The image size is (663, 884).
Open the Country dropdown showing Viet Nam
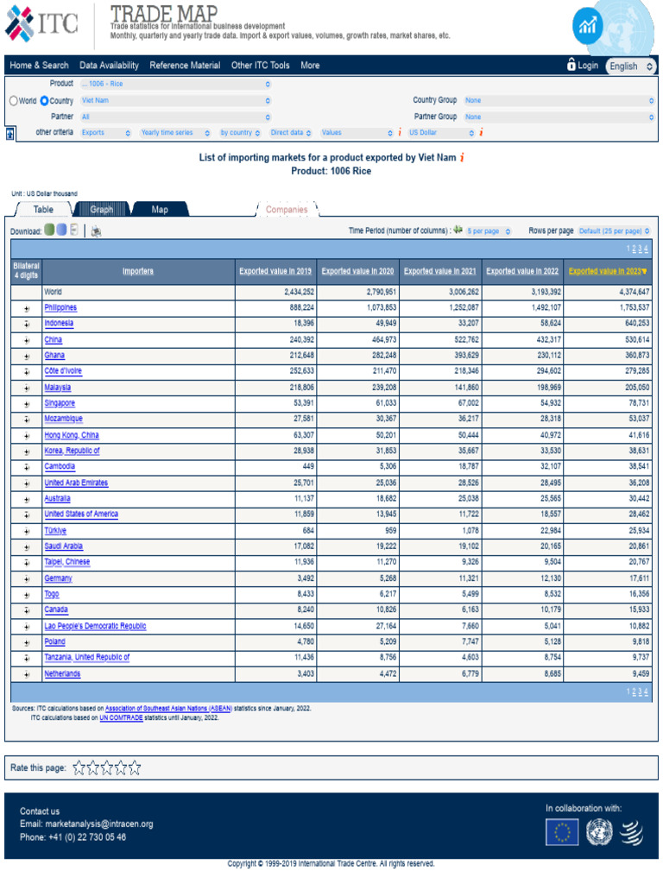(x=175, y=100)
